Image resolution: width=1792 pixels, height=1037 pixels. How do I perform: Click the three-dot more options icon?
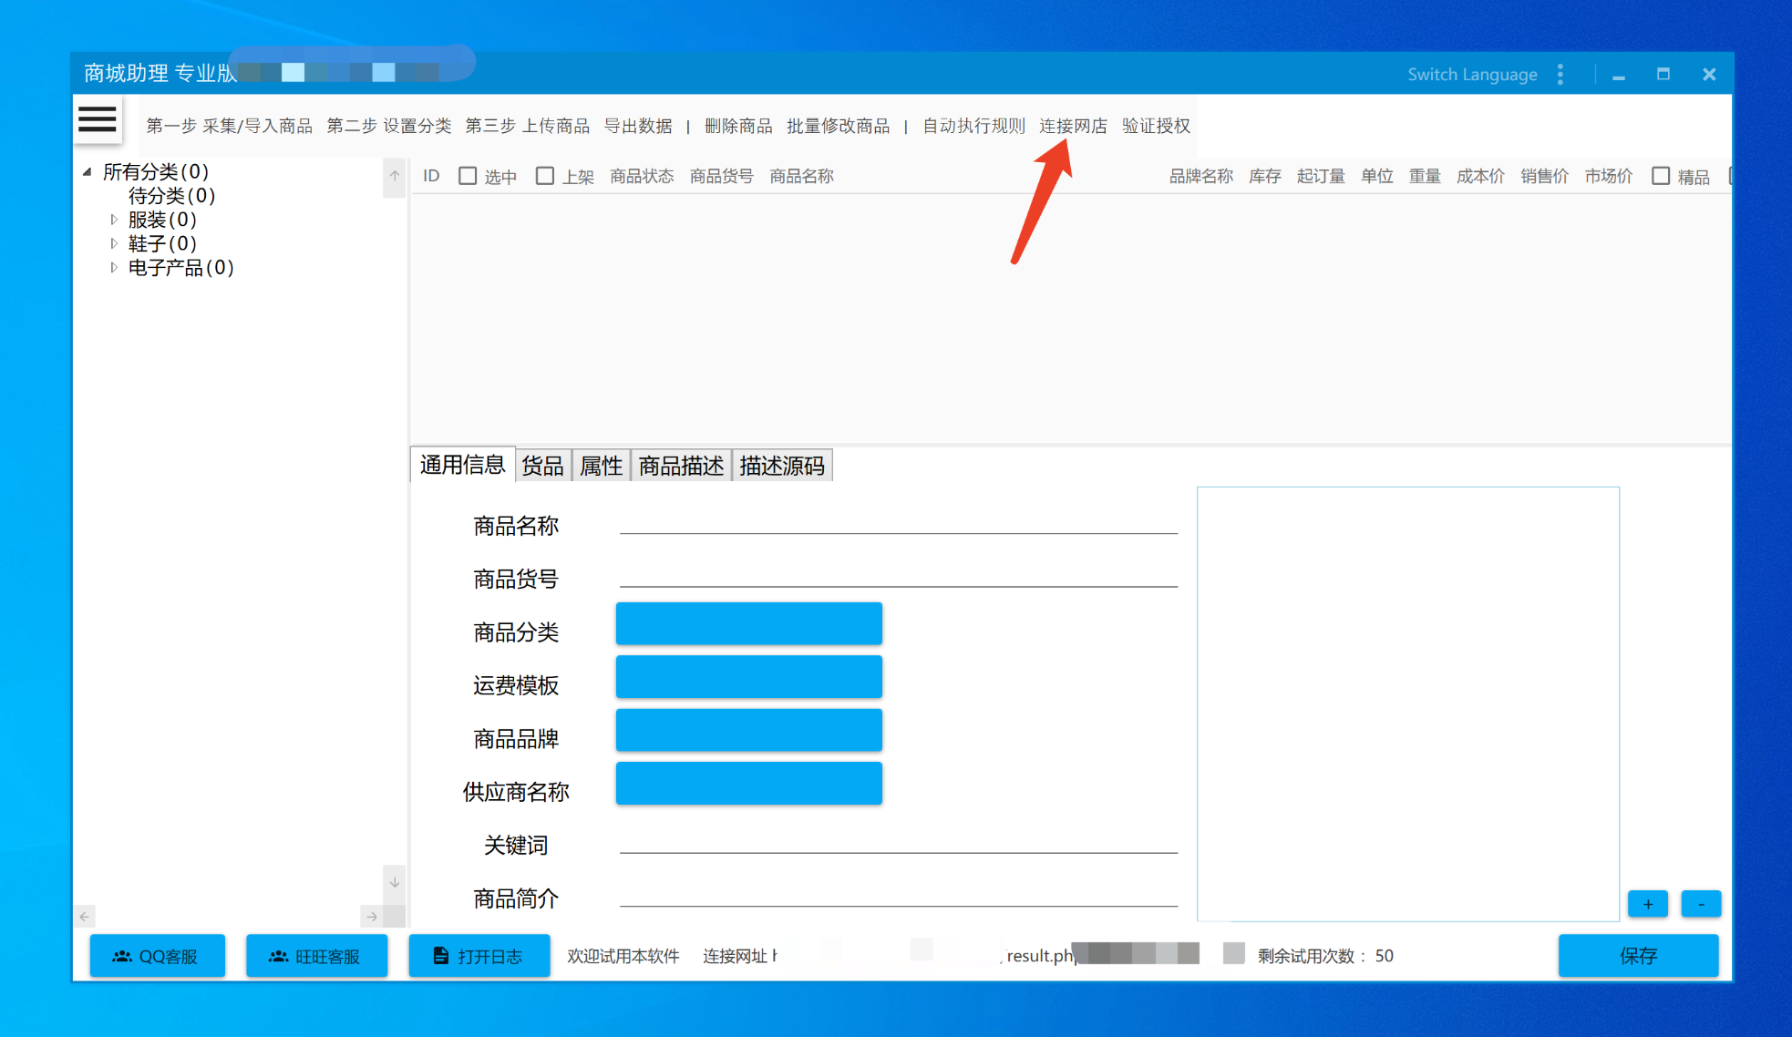click(1560, 75)
